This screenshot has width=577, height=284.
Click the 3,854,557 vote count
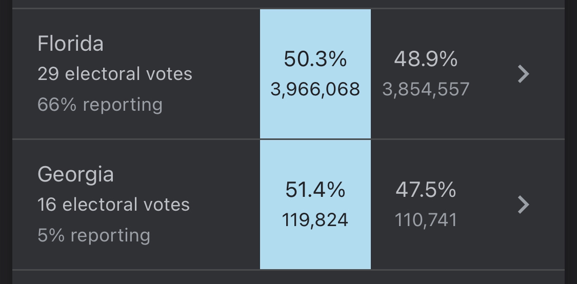click(x=426, y=89)
